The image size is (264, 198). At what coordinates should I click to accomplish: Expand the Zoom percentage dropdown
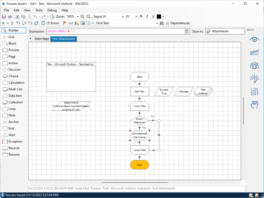pos(77,17)
